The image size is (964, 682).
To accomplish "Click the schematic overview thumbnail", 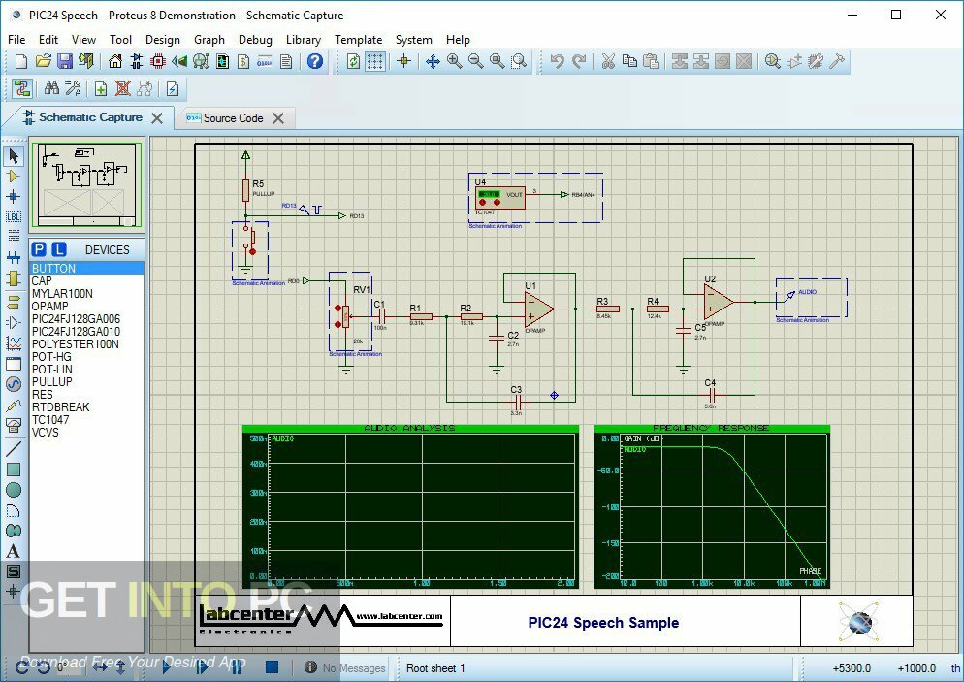I will click(x=86, y=184).
